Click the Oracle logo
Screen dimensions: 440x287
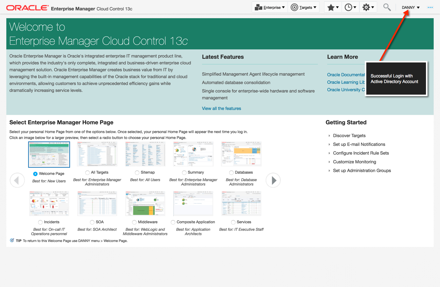pos(27,8)
